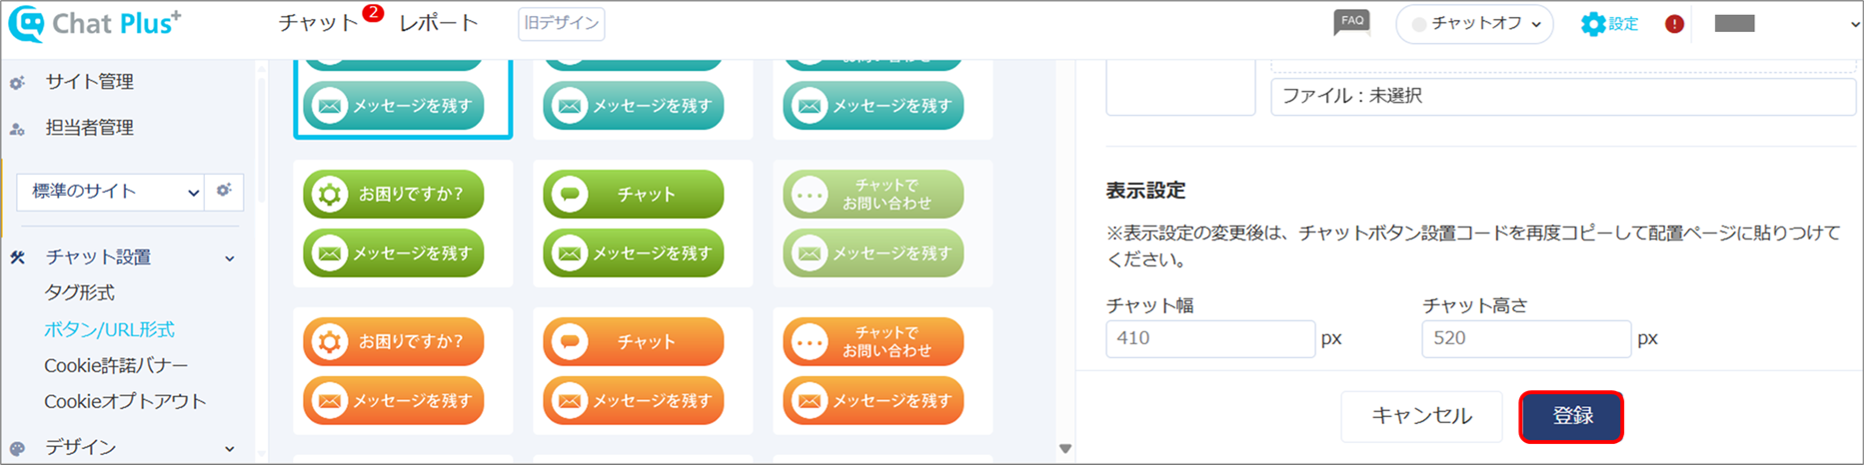Select green お困りですか? button design
The width and height of the screenshot is (1864, 465).
394,194
